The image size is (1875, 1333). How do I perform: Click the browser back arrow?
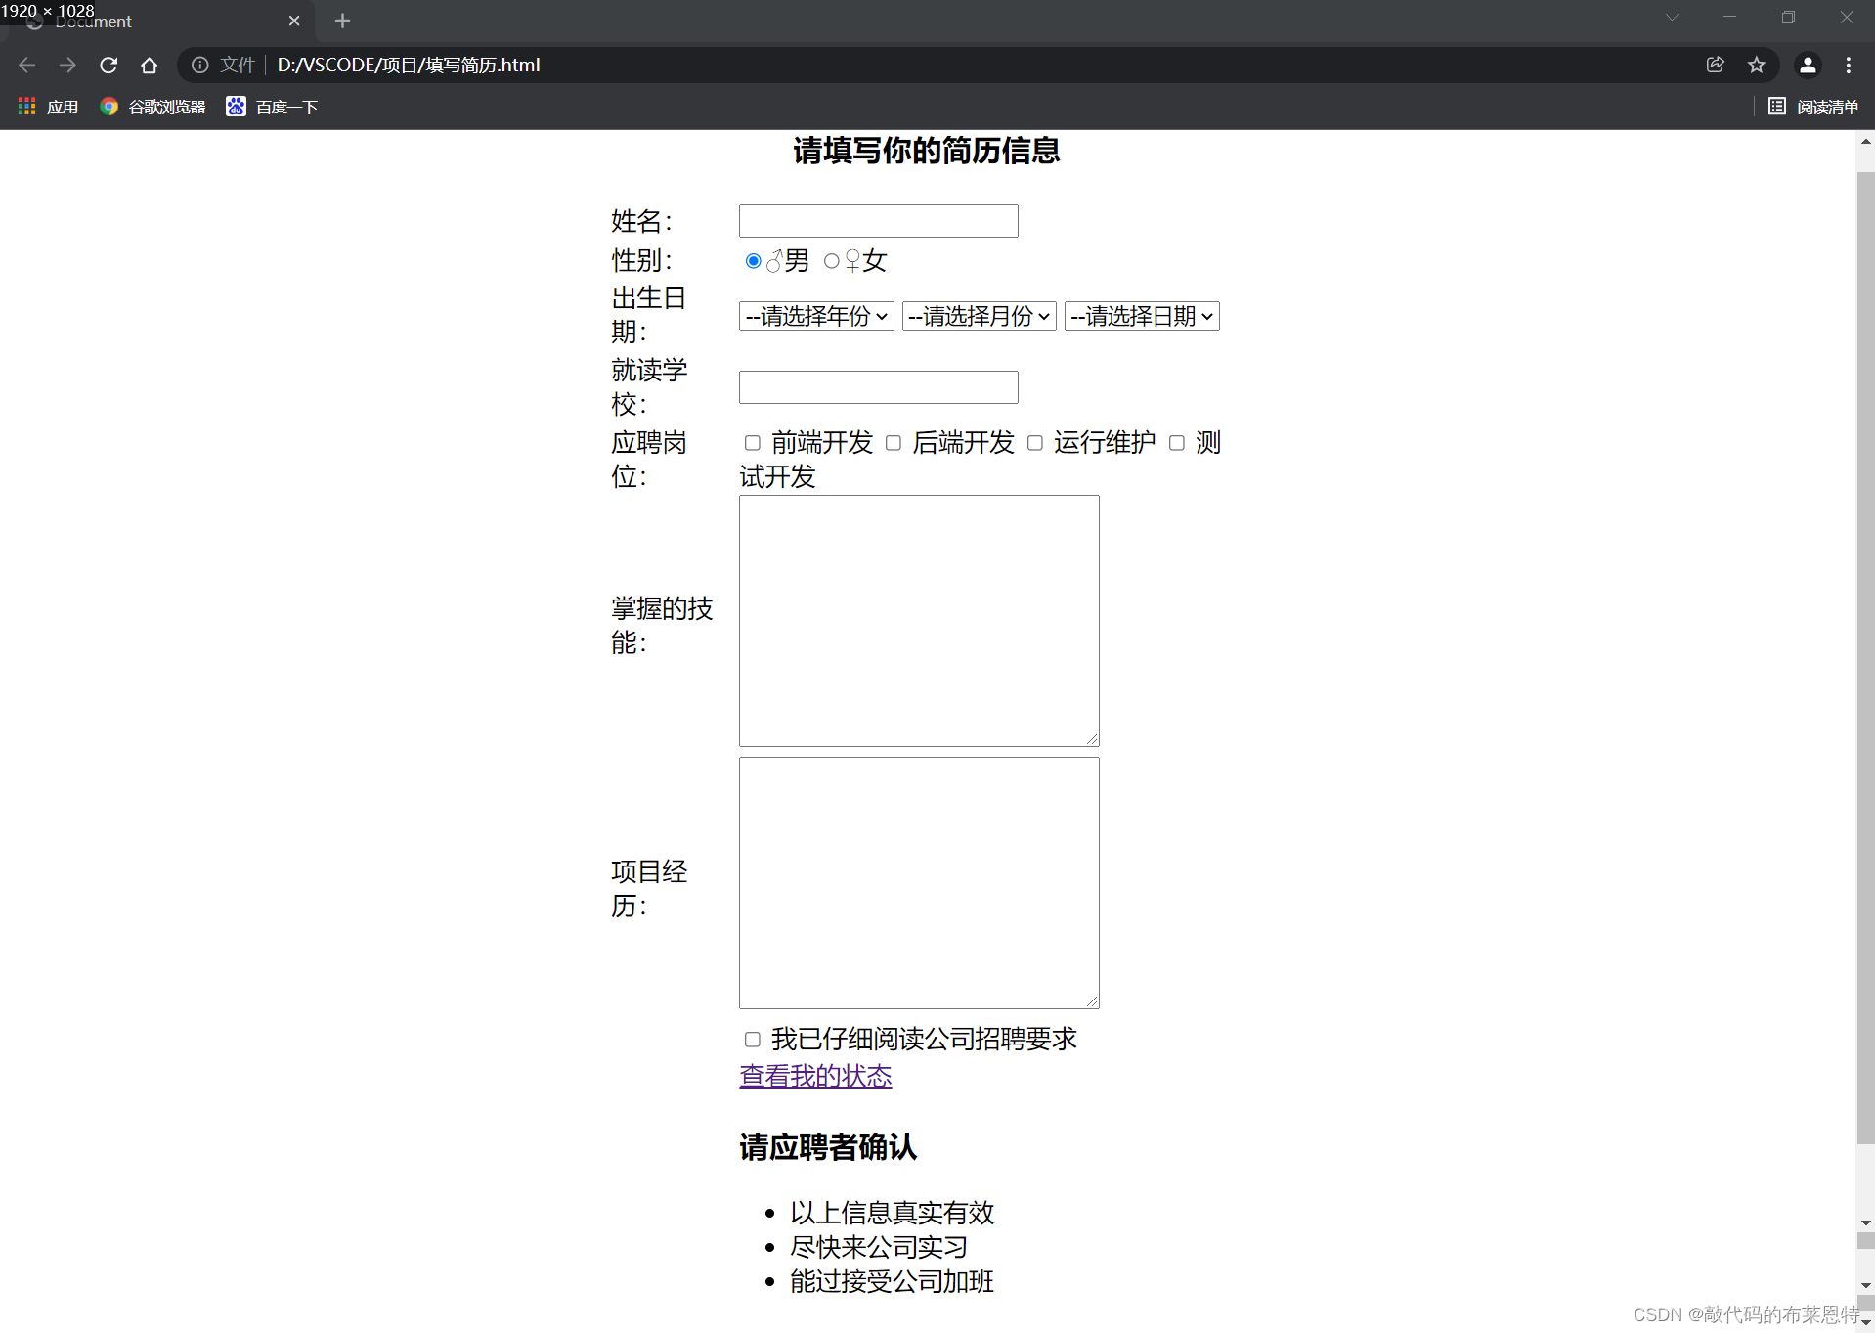point(26,66)
